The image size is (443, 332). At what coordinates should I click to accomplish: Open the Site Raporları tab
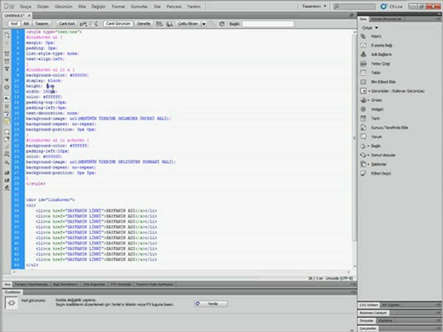click(x=94, y=285)
